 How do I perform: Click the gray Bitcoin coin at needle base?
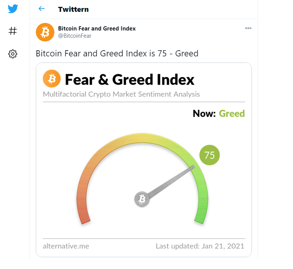142,199
